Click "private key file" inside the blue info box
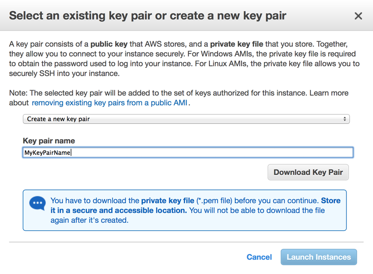This screenshot has height=274, width=373. 167,201
